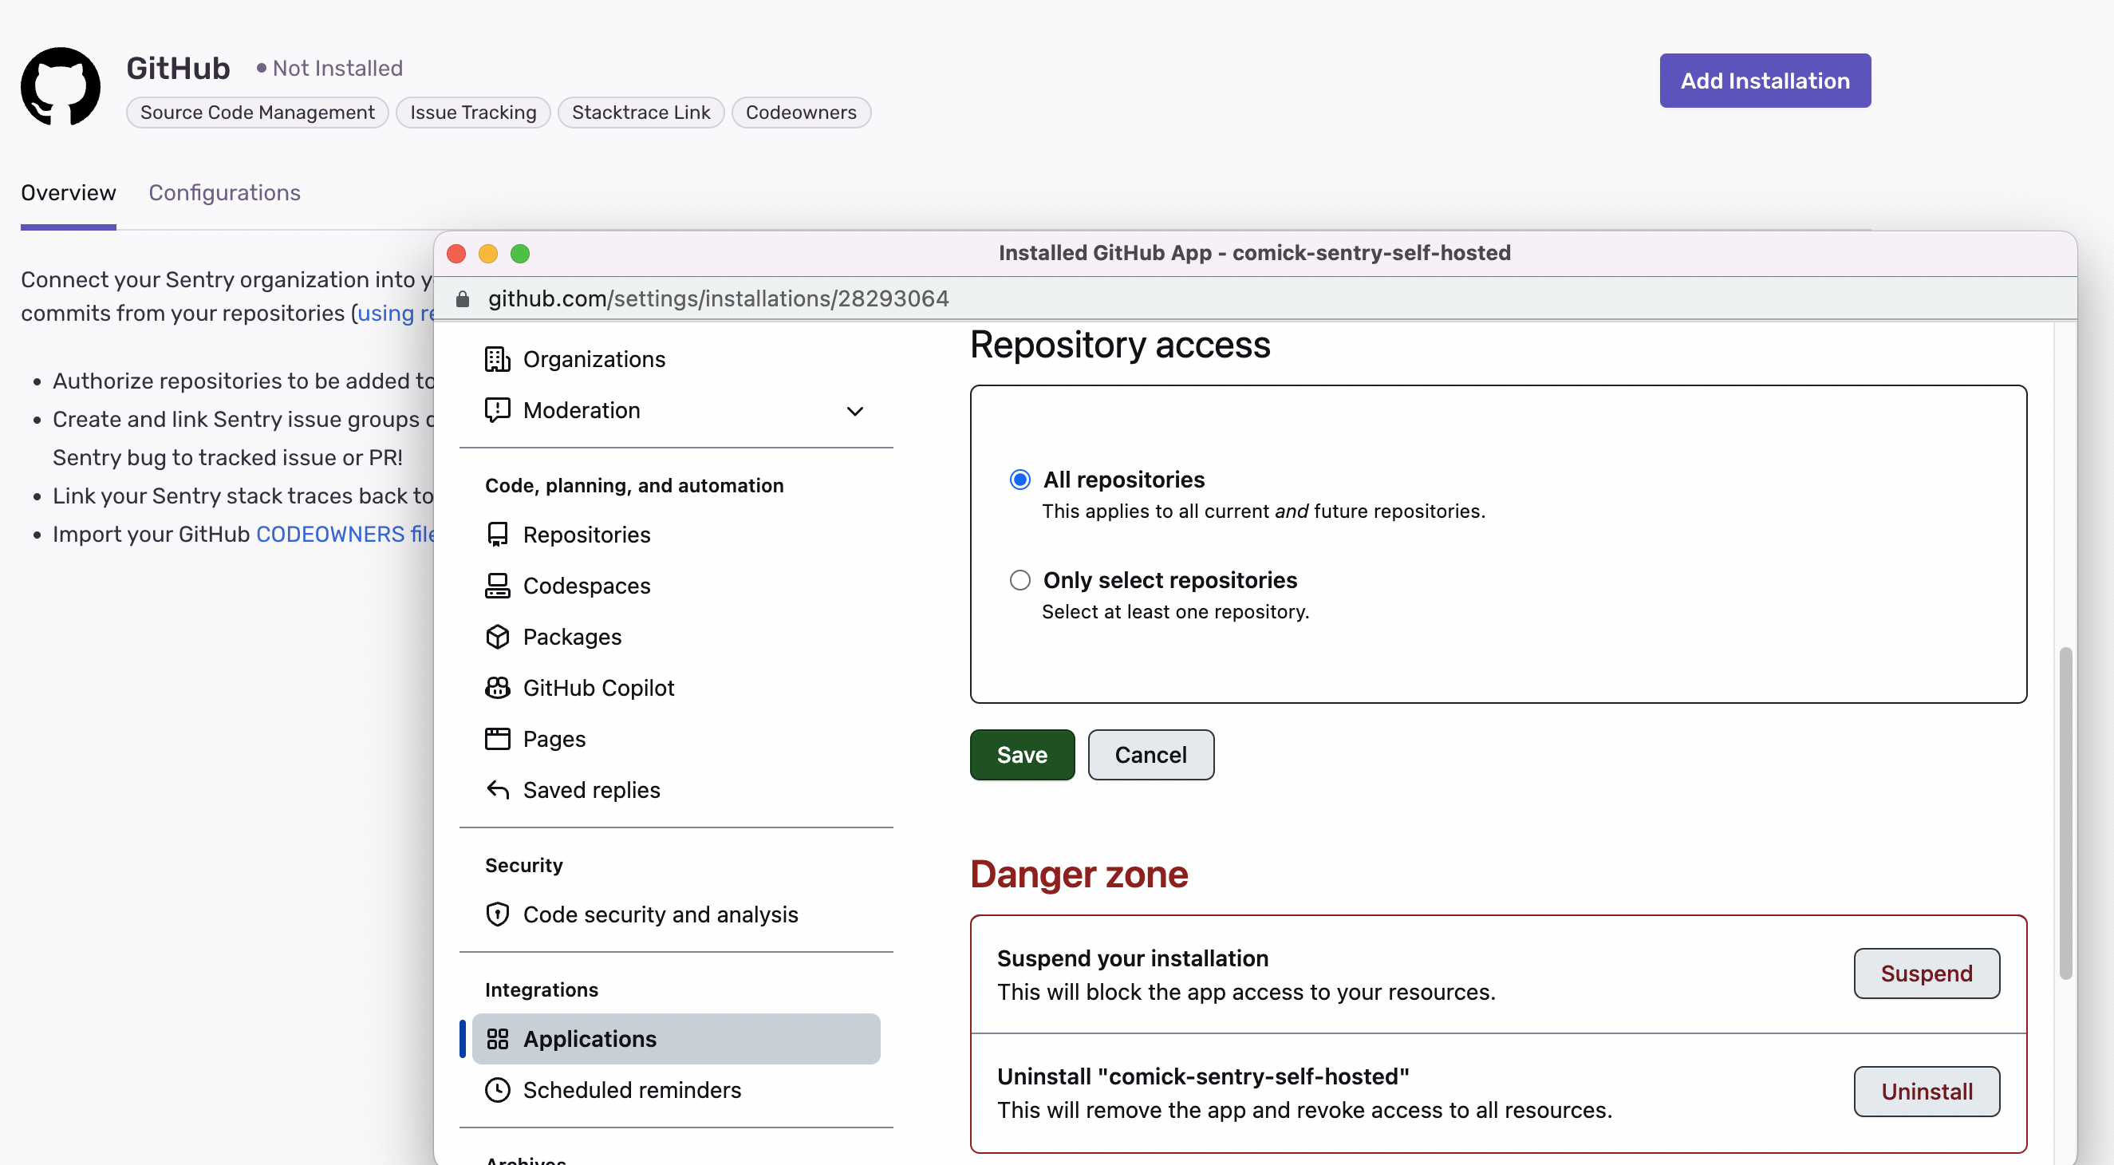Expand the Moderation section chevron

point(854,410)
